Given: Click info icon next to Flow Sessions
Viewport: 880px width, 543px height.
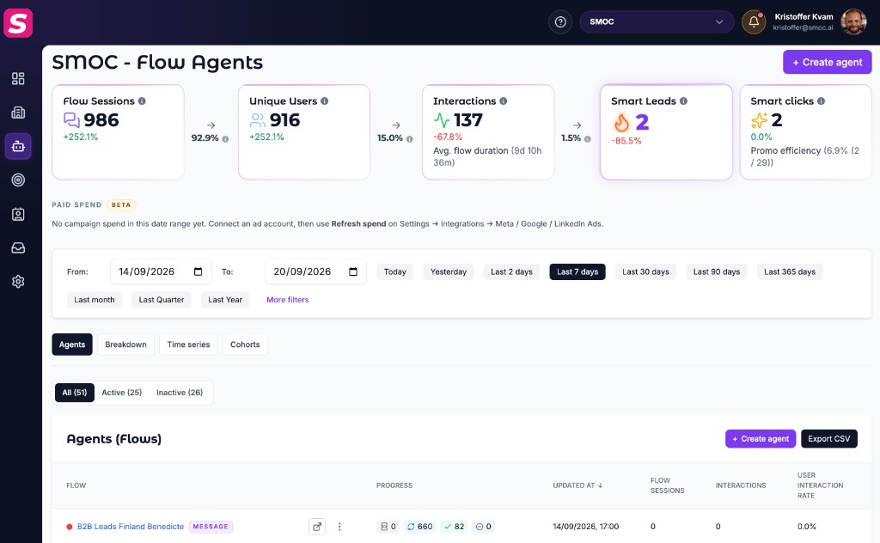Looking at the screenshot, I should click(x=142, y=101).
